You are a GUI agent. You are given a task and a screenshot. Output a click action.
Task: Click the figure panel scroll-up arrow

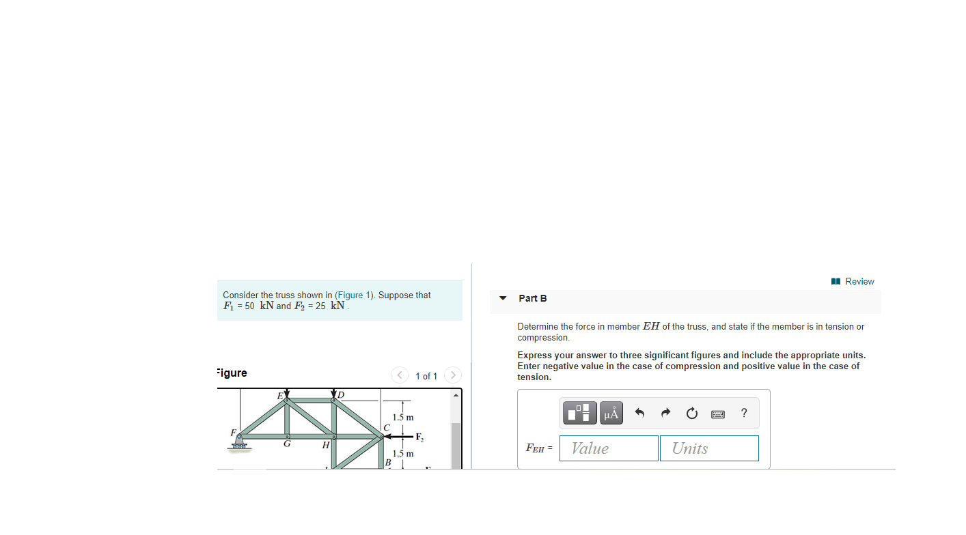(x=456, y=394)
